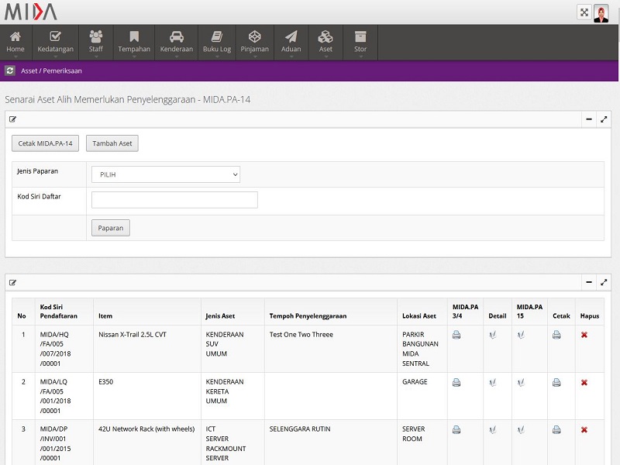This screenshot has width=620, height=465.
Task: Open MIDA.PA 15 form for E350
Action: pyautogui.click(x=522, y=382)
